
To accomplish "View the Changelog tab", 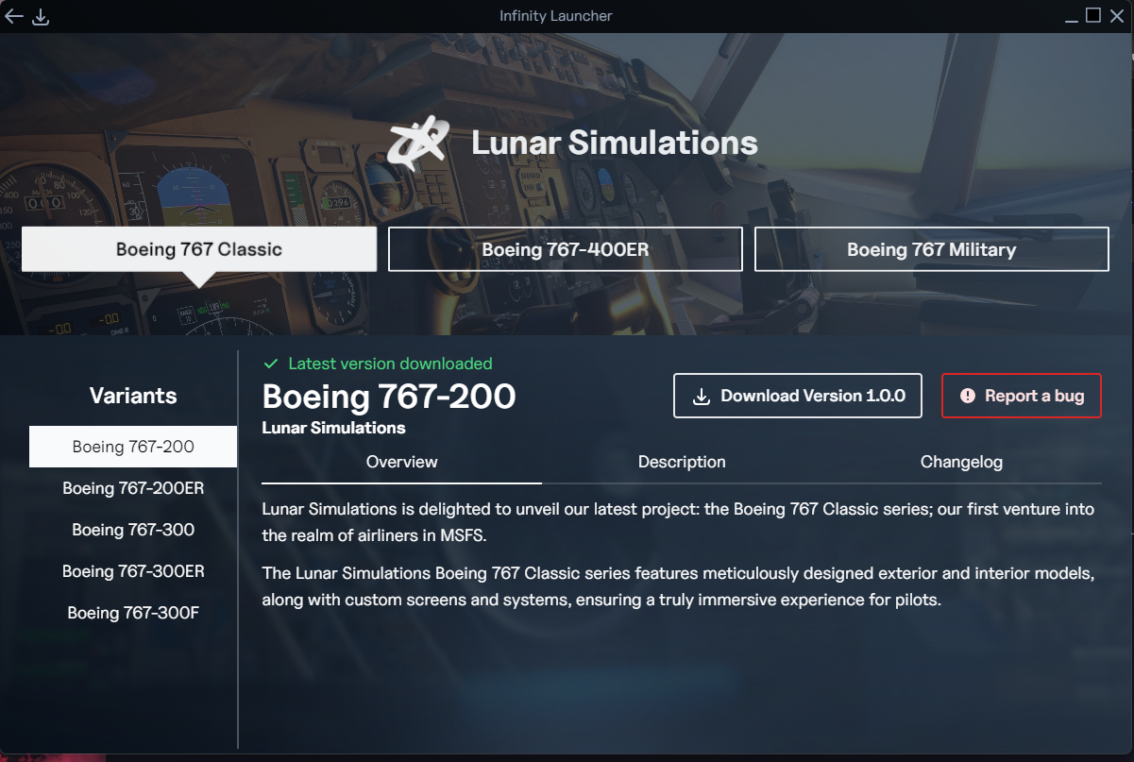I will click(961, 462).
